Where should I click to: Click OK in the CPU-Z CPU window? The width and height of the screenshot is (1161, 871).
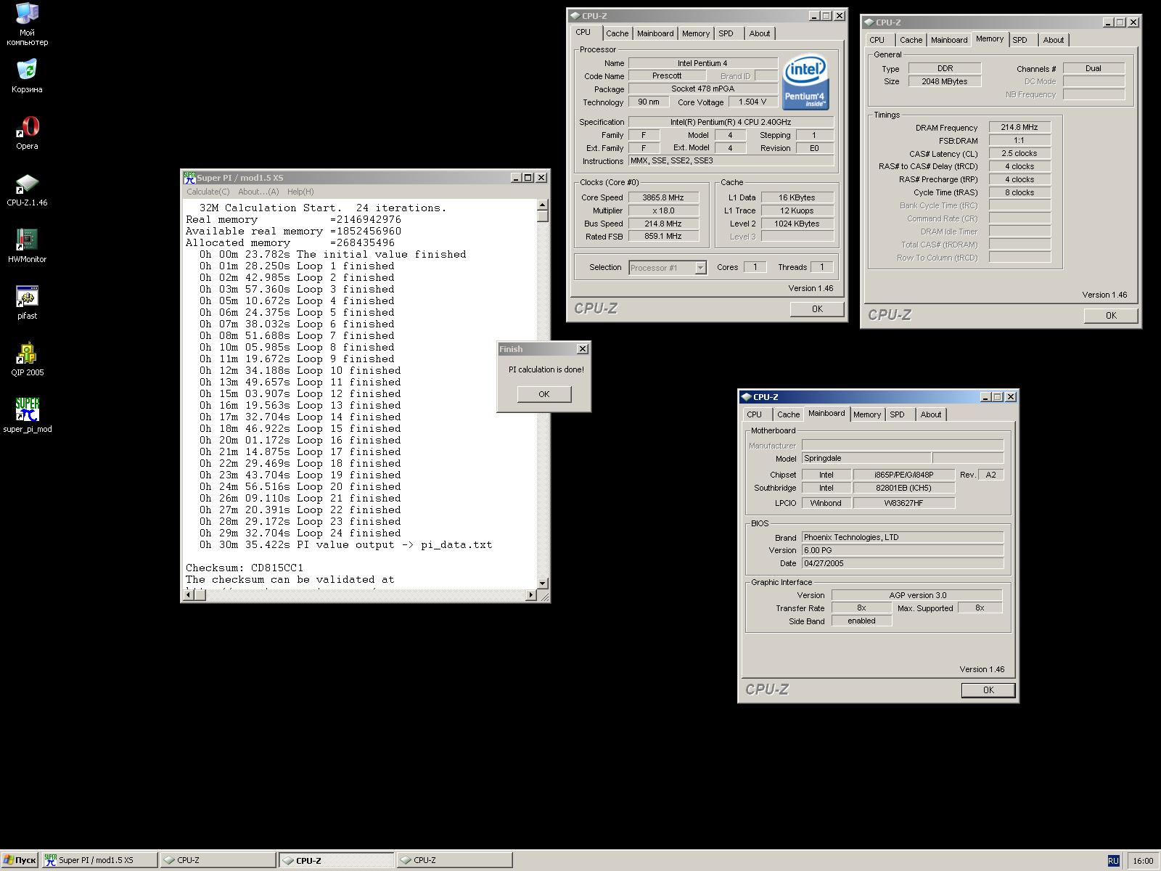click(817, 309)
